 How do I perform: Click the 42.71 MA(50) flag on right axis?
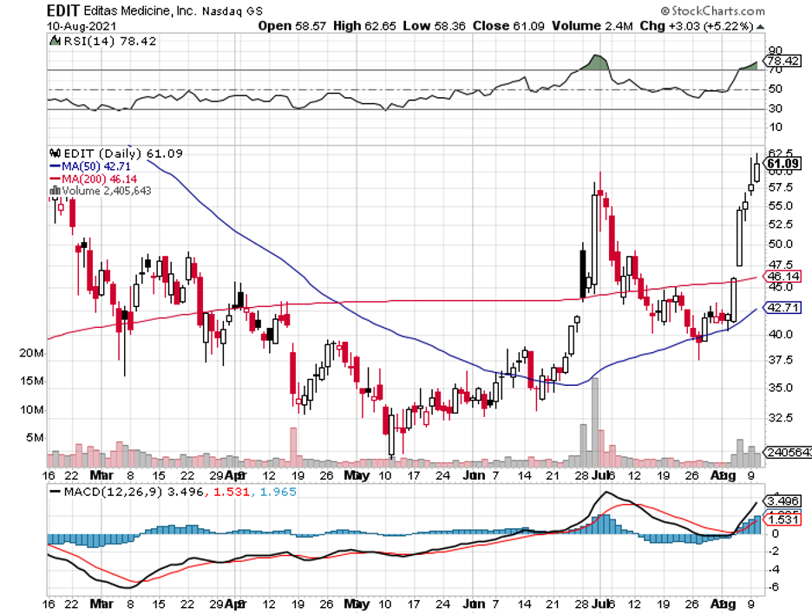(783, 308)
